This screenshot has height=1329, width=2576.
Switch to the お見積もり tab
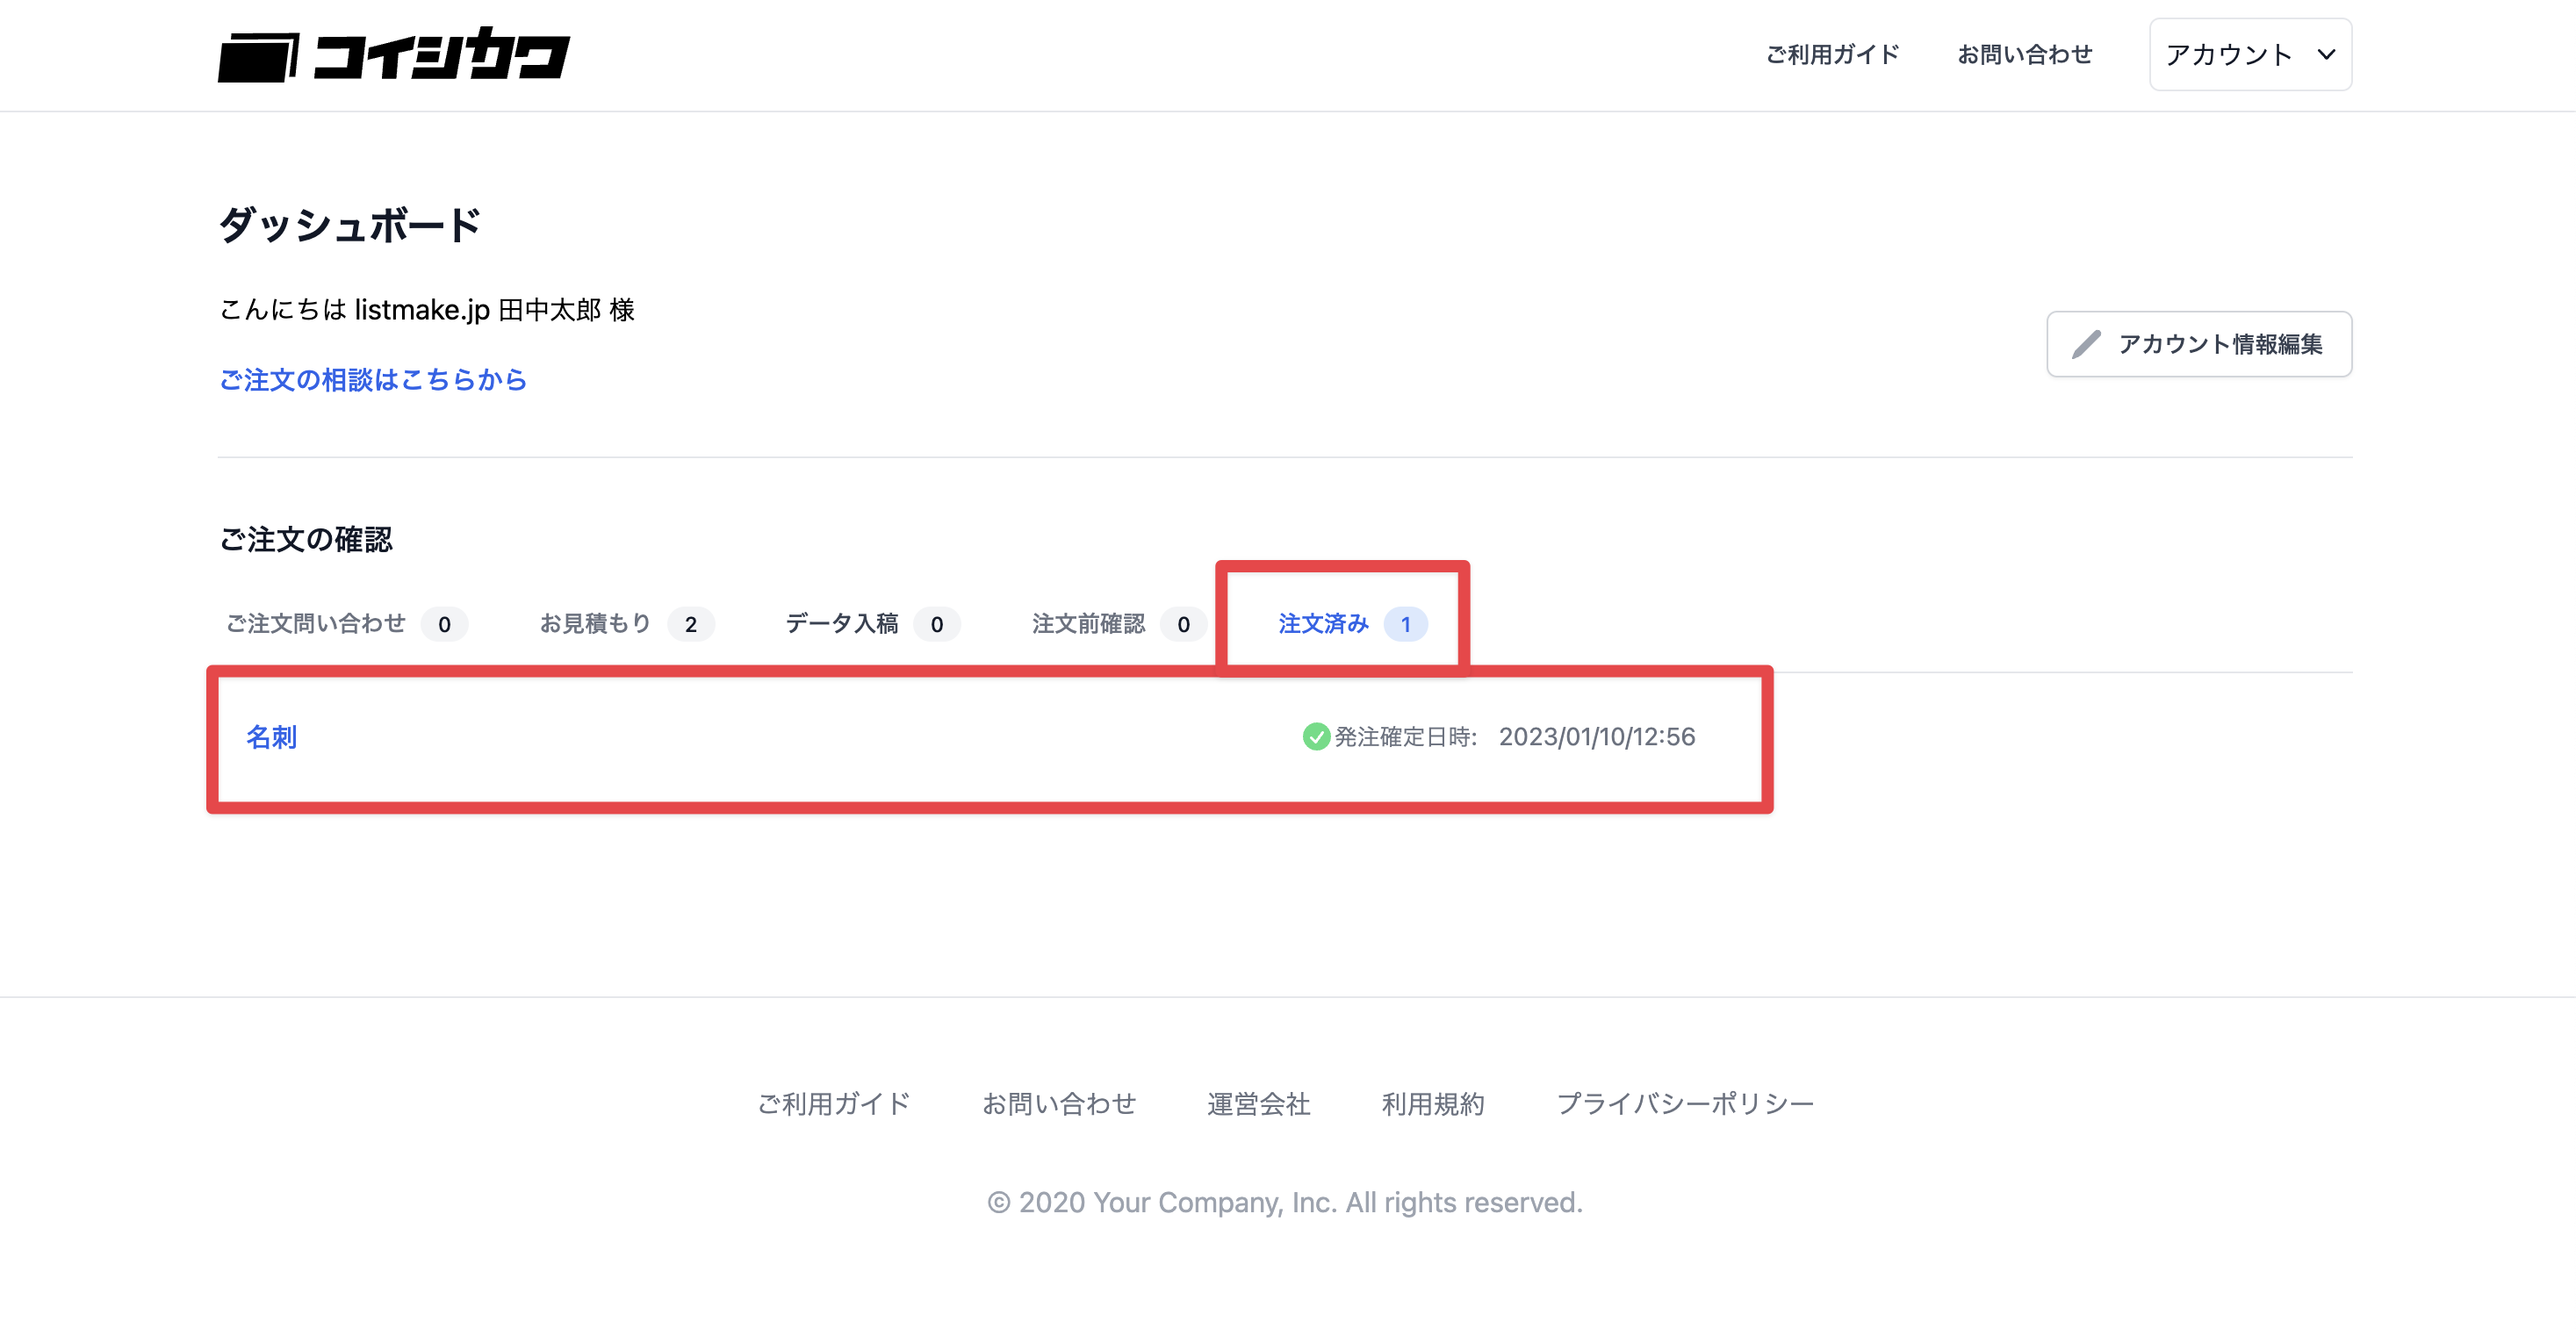click(x=627, y=624)
